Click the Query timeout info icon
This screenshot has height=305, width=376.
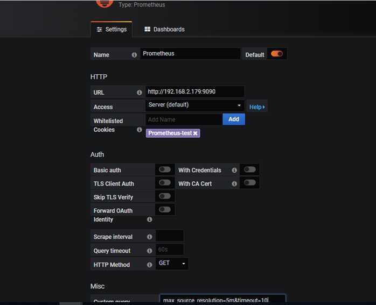[x=150, y=251]
